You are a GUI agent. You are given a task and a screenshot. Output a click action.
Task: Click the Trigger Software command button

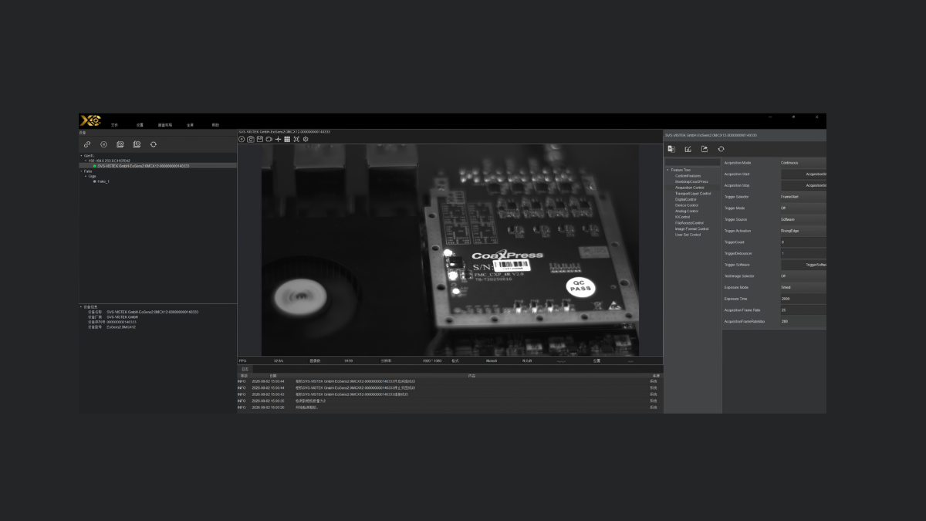pos(804,265)
